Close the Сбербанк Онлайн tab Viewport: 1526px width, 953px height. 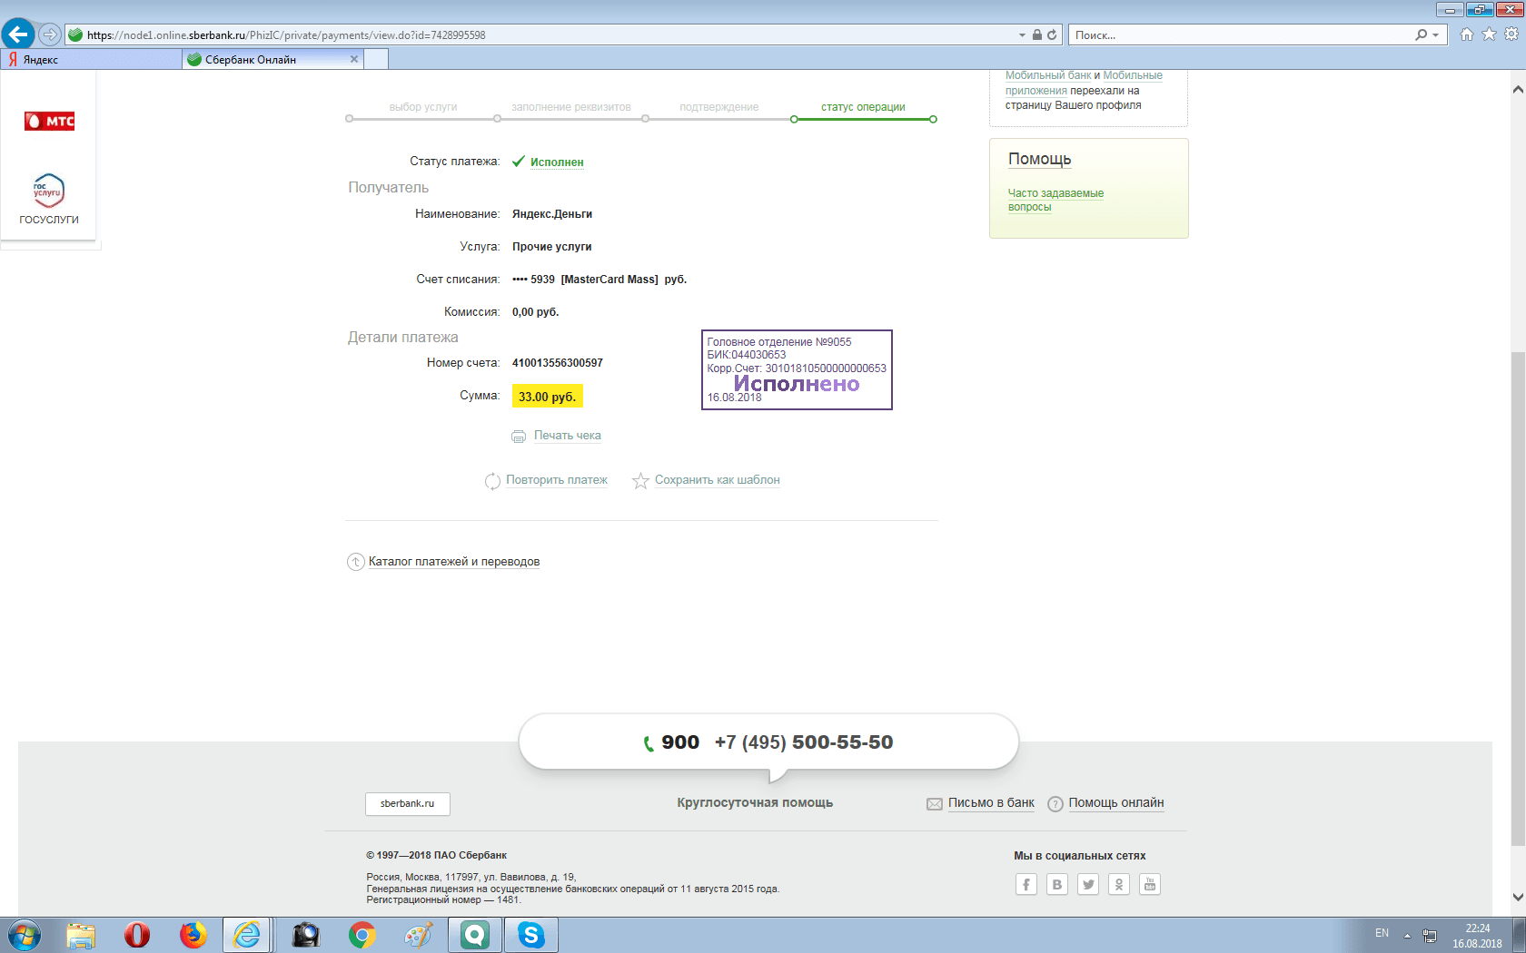354,59
